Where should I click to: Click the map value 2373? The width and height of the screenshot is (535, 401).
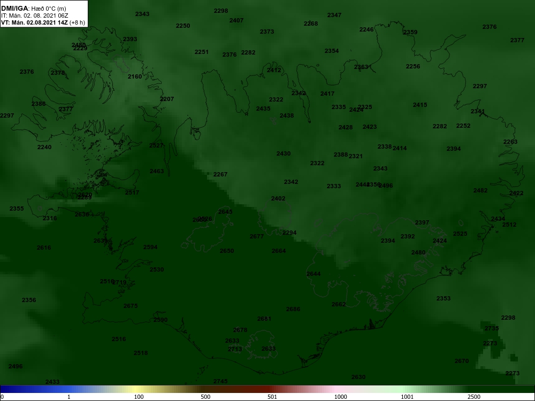267,32
